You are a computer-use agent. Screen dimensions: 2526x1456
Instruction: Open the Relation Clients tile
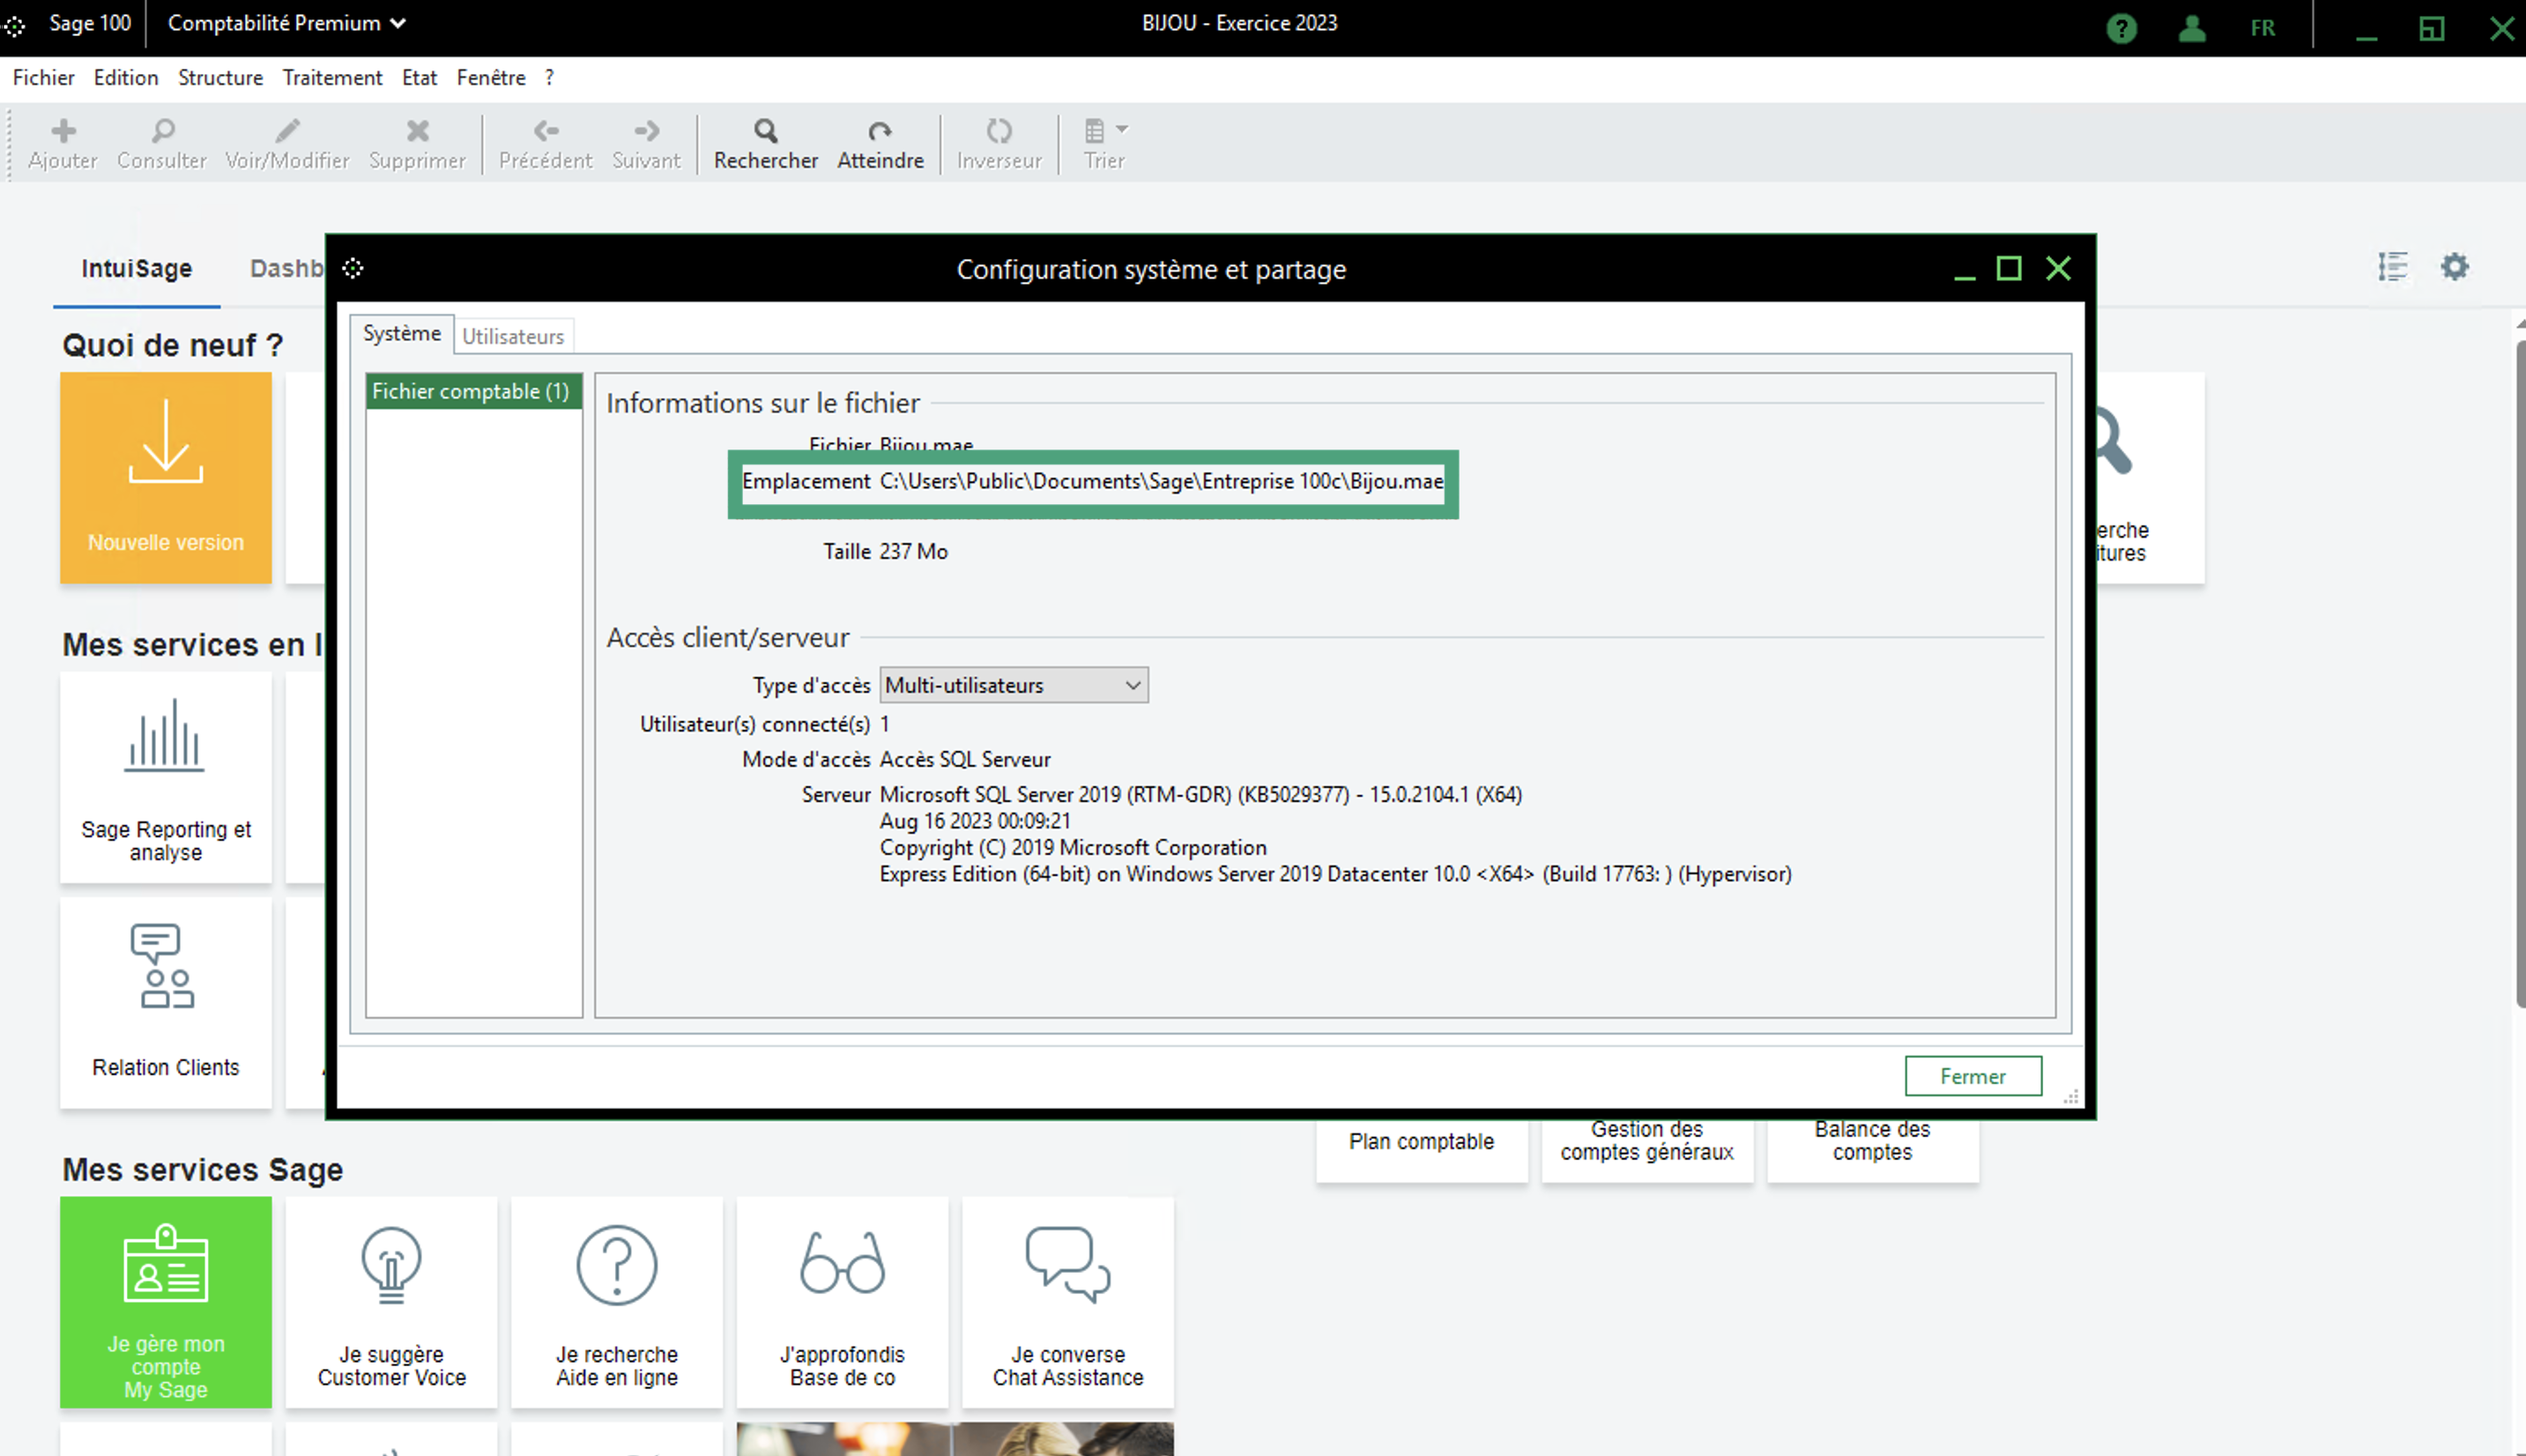pos(166,1001)
